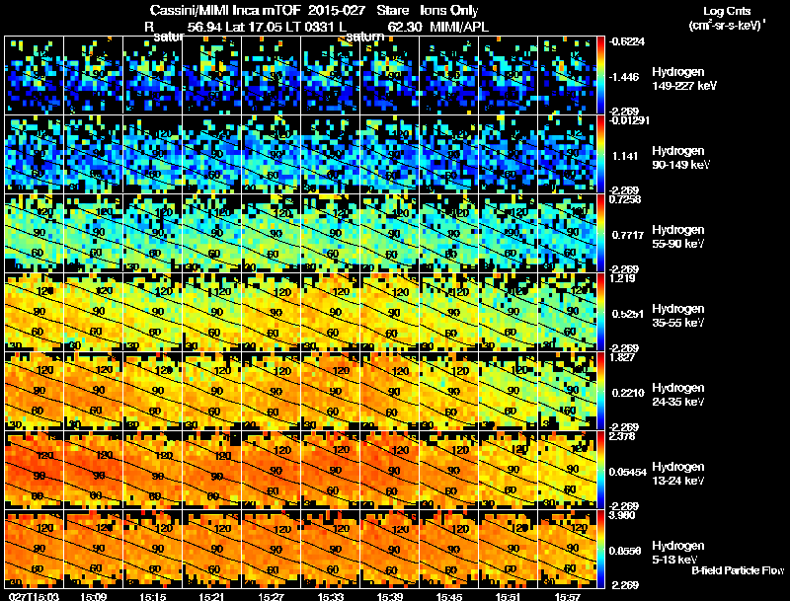Open the 35-55 keV image panel at 15:57

[x=567, y=312]
